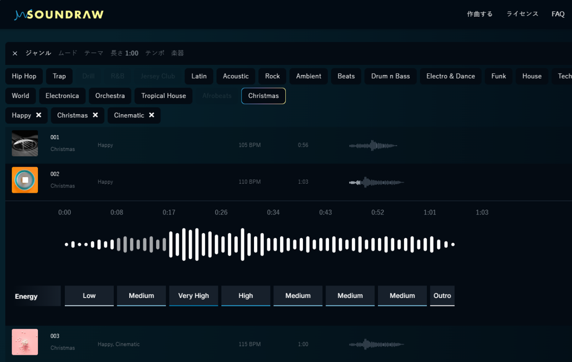Click the SOUNDRAW logo
This screenshot has height=362, width=572.
[59, 15]
